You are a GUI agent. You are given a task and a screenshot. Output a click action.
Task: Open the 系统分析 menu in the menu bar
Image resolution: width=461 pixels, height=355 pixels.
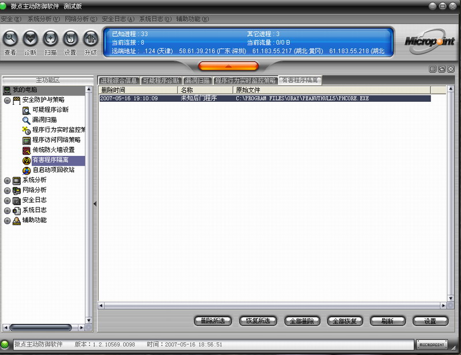pos(44,19)
